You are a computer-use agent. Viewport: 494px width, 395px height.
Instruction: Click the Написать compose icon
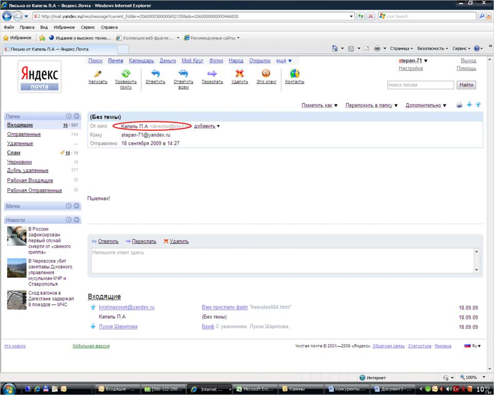[98, 74]
